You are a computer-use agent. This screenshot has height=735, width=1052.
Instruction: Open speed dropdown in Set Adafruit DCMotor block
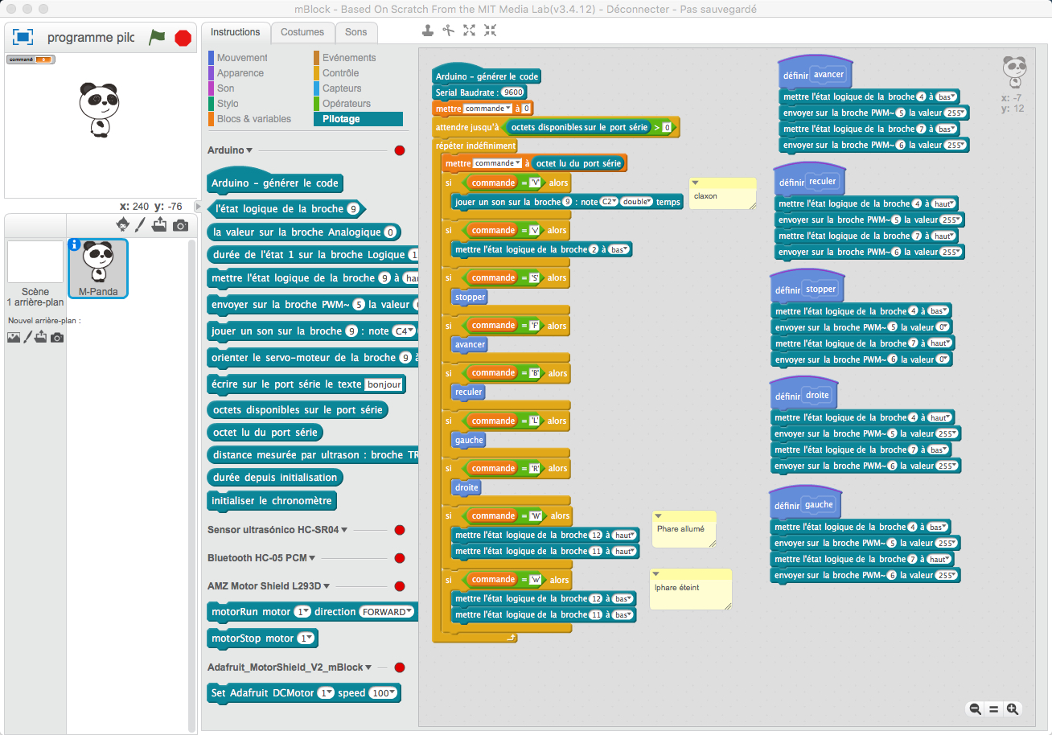point(382,693)
